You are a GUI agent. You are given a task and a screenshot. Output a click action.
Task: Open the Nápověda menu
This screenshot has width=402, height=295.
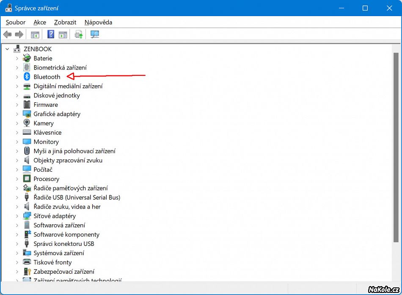coord(98,22)
